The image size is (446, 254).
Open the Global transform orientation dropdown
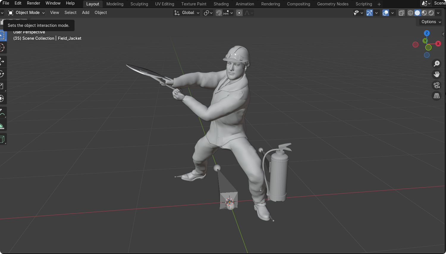coord(186,13)
